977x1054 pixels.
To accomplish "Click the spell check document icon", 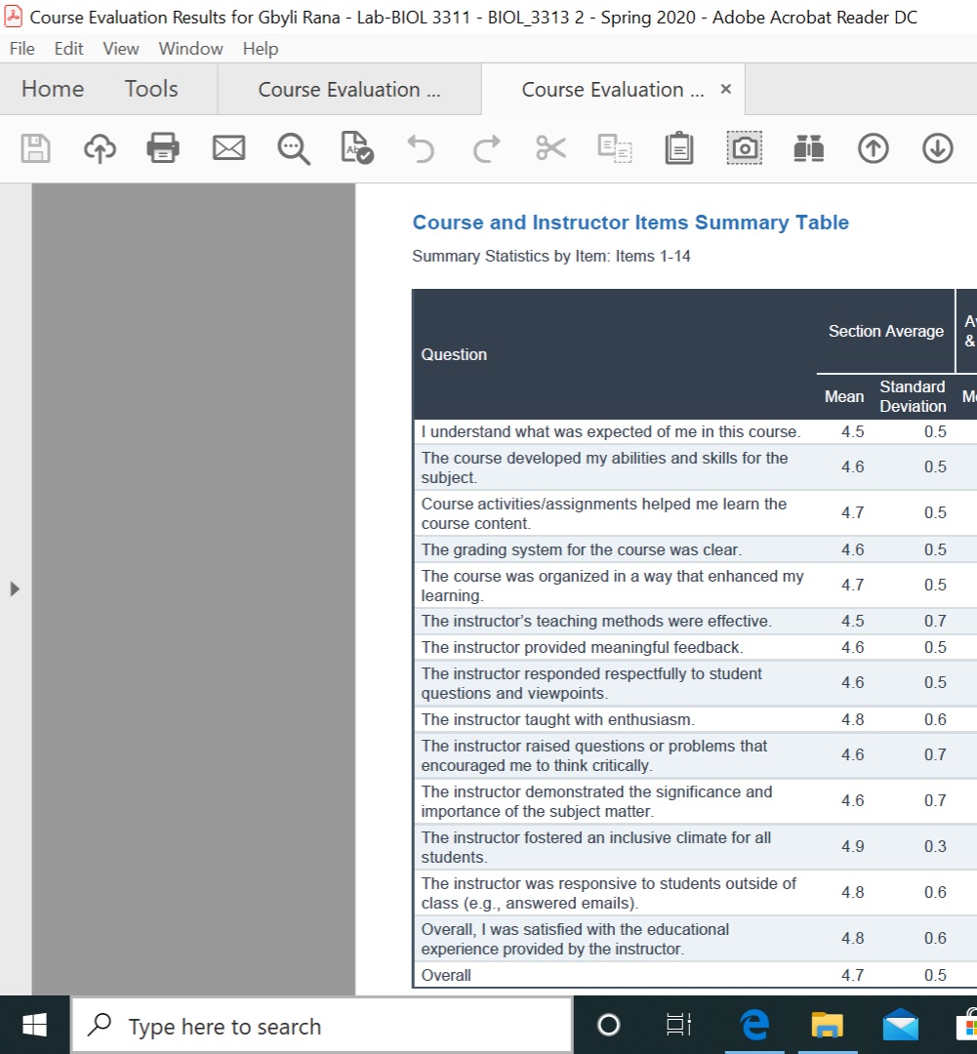I will [x=357, y=148].
